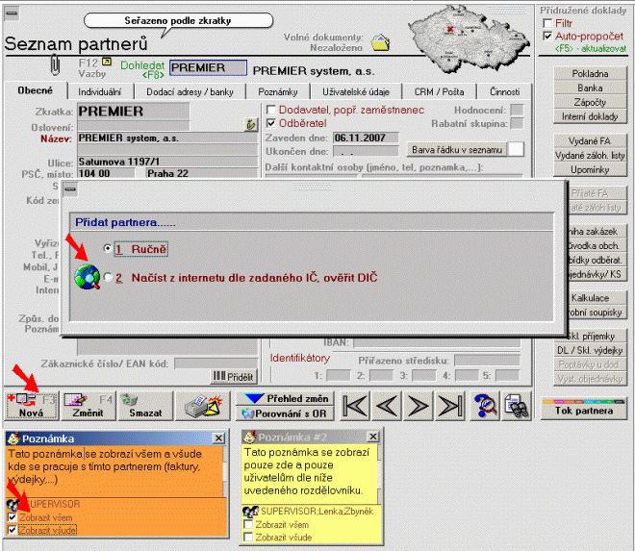Click the users icon in Poznámka #2
635x551 pixels.
[x=251, y=512]
